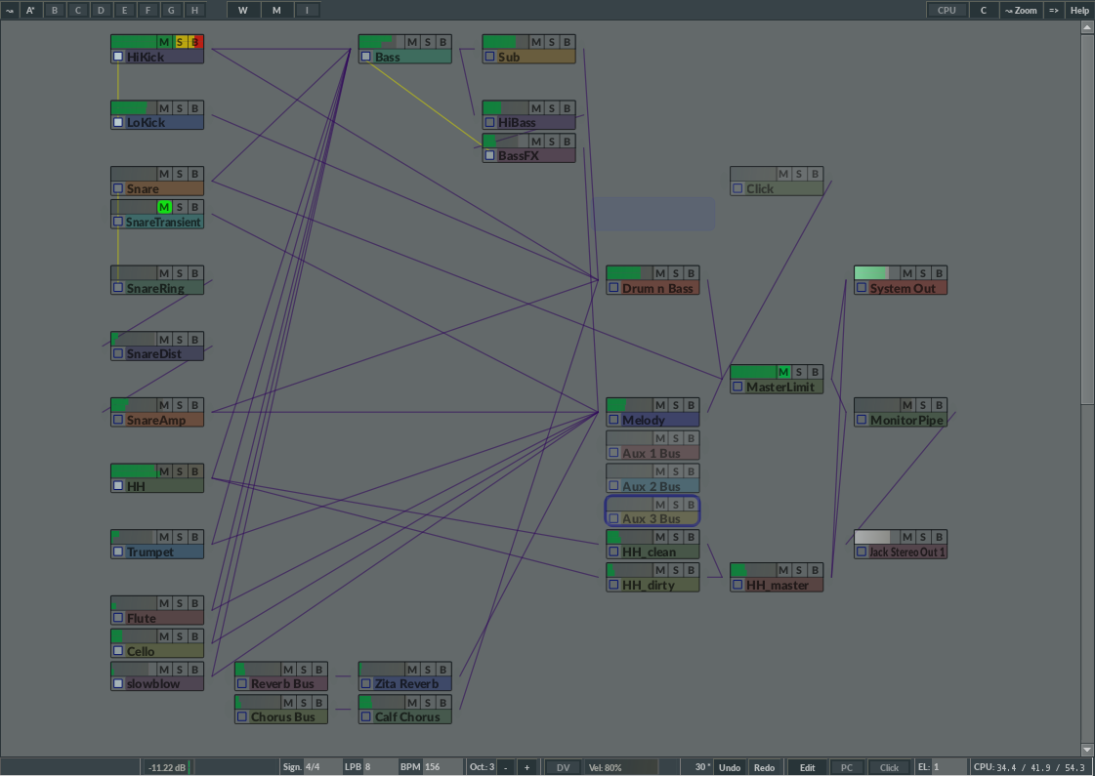Click the Bass module's bypass button
The width and height of the screenshot is (1095, 776).
[443, 42]
